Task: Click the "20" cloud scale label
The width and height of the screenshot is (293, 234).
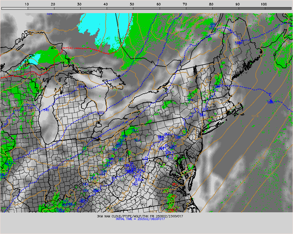Action: pyautogui.click(x=53, y=4)
